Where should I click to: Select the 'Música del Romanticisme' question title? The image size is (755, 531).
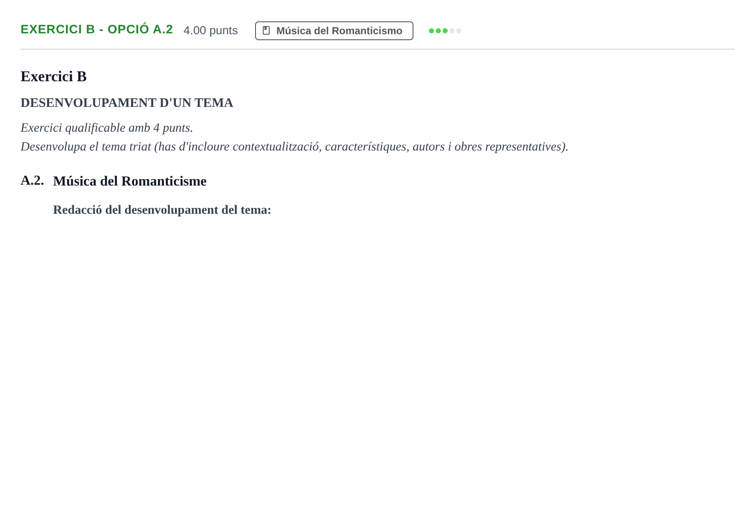point(130,181)
